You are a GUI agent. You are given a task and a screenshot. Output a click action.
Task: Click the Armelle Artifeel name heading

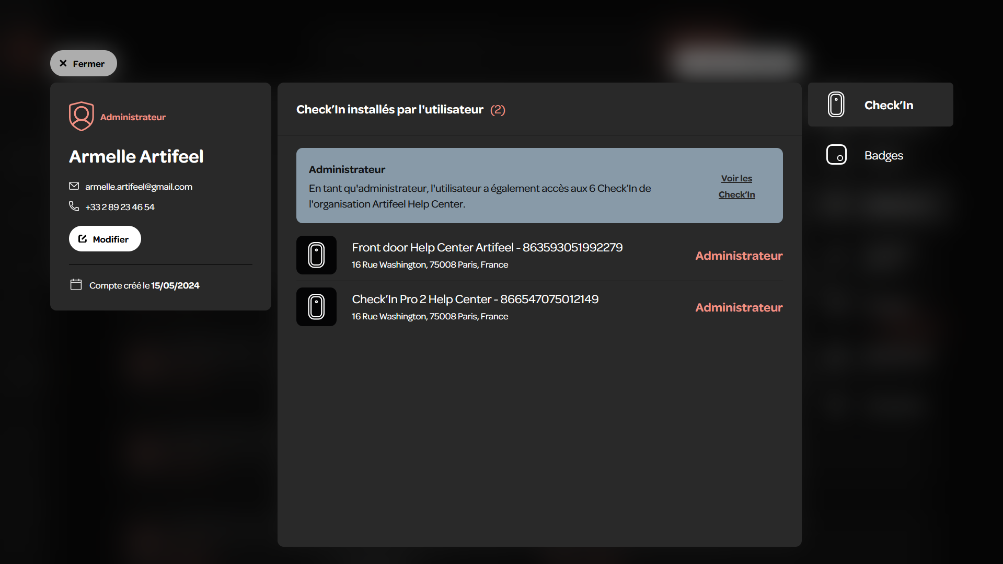tap(136, 156)
